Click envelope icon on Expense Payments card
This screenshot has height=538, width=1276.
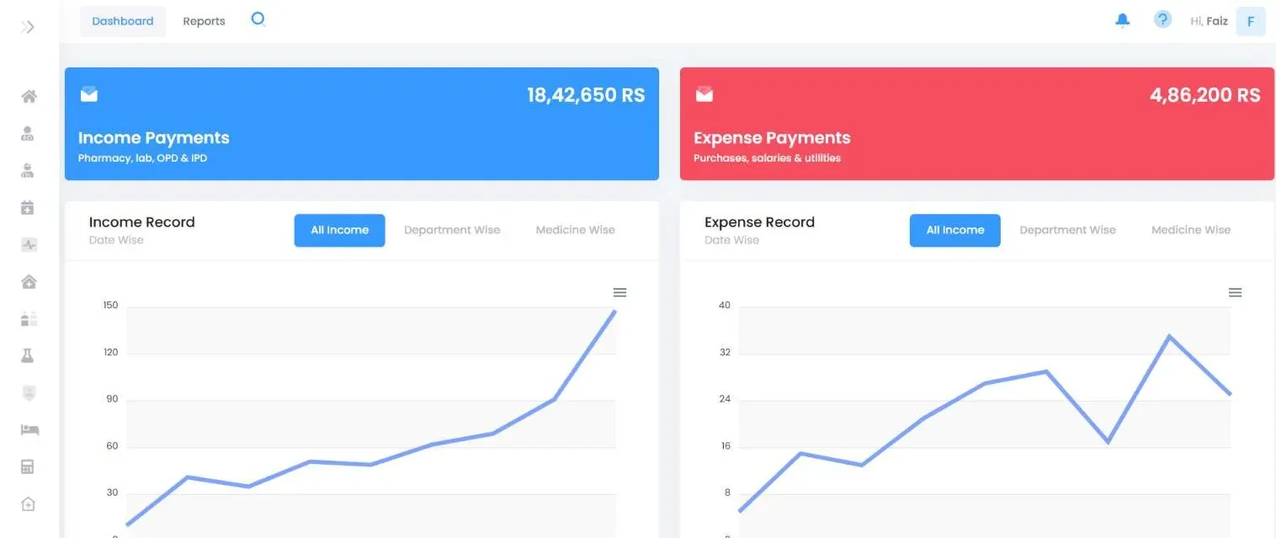point(704,94)
